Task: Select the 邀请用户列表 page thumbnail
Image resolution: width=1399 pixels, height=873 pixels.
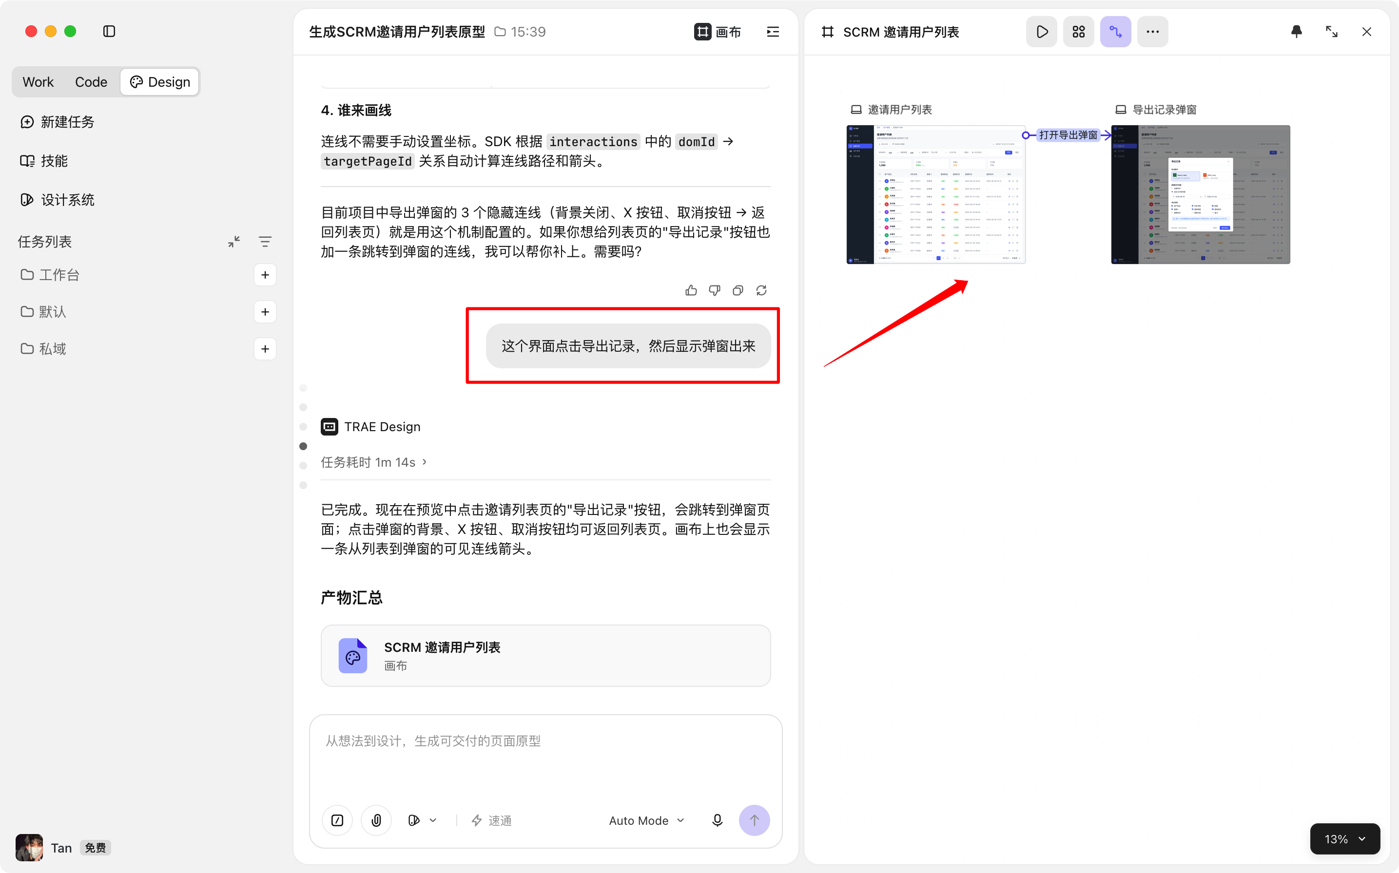Action: (936, 194)
